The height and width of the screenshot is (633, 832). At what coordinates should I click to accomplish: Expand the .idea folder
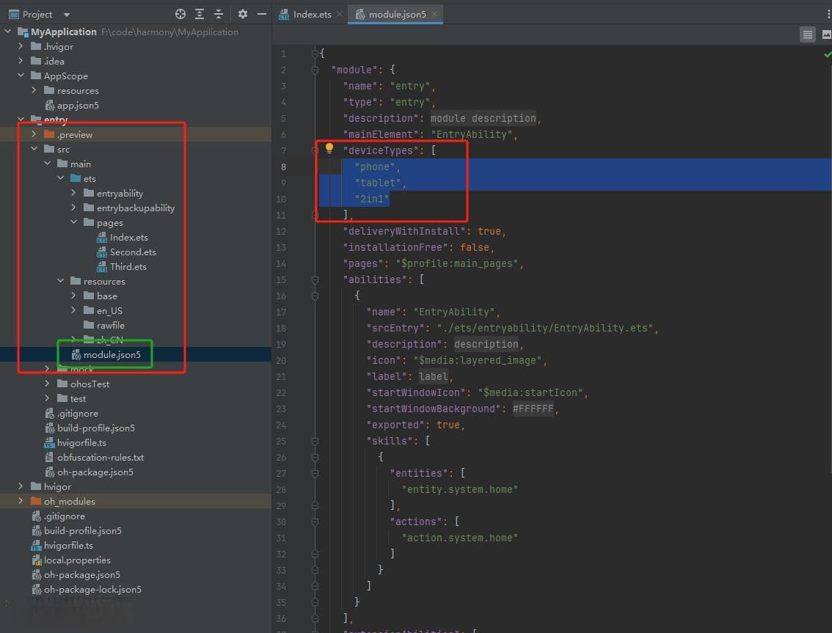21,61
